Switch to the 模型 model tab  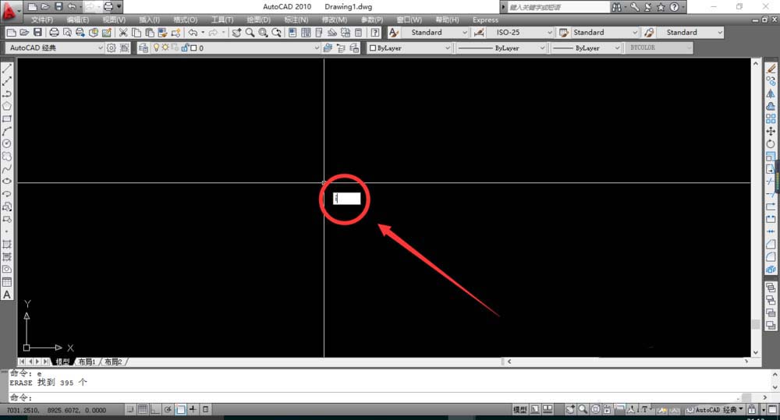pos(62,362)
